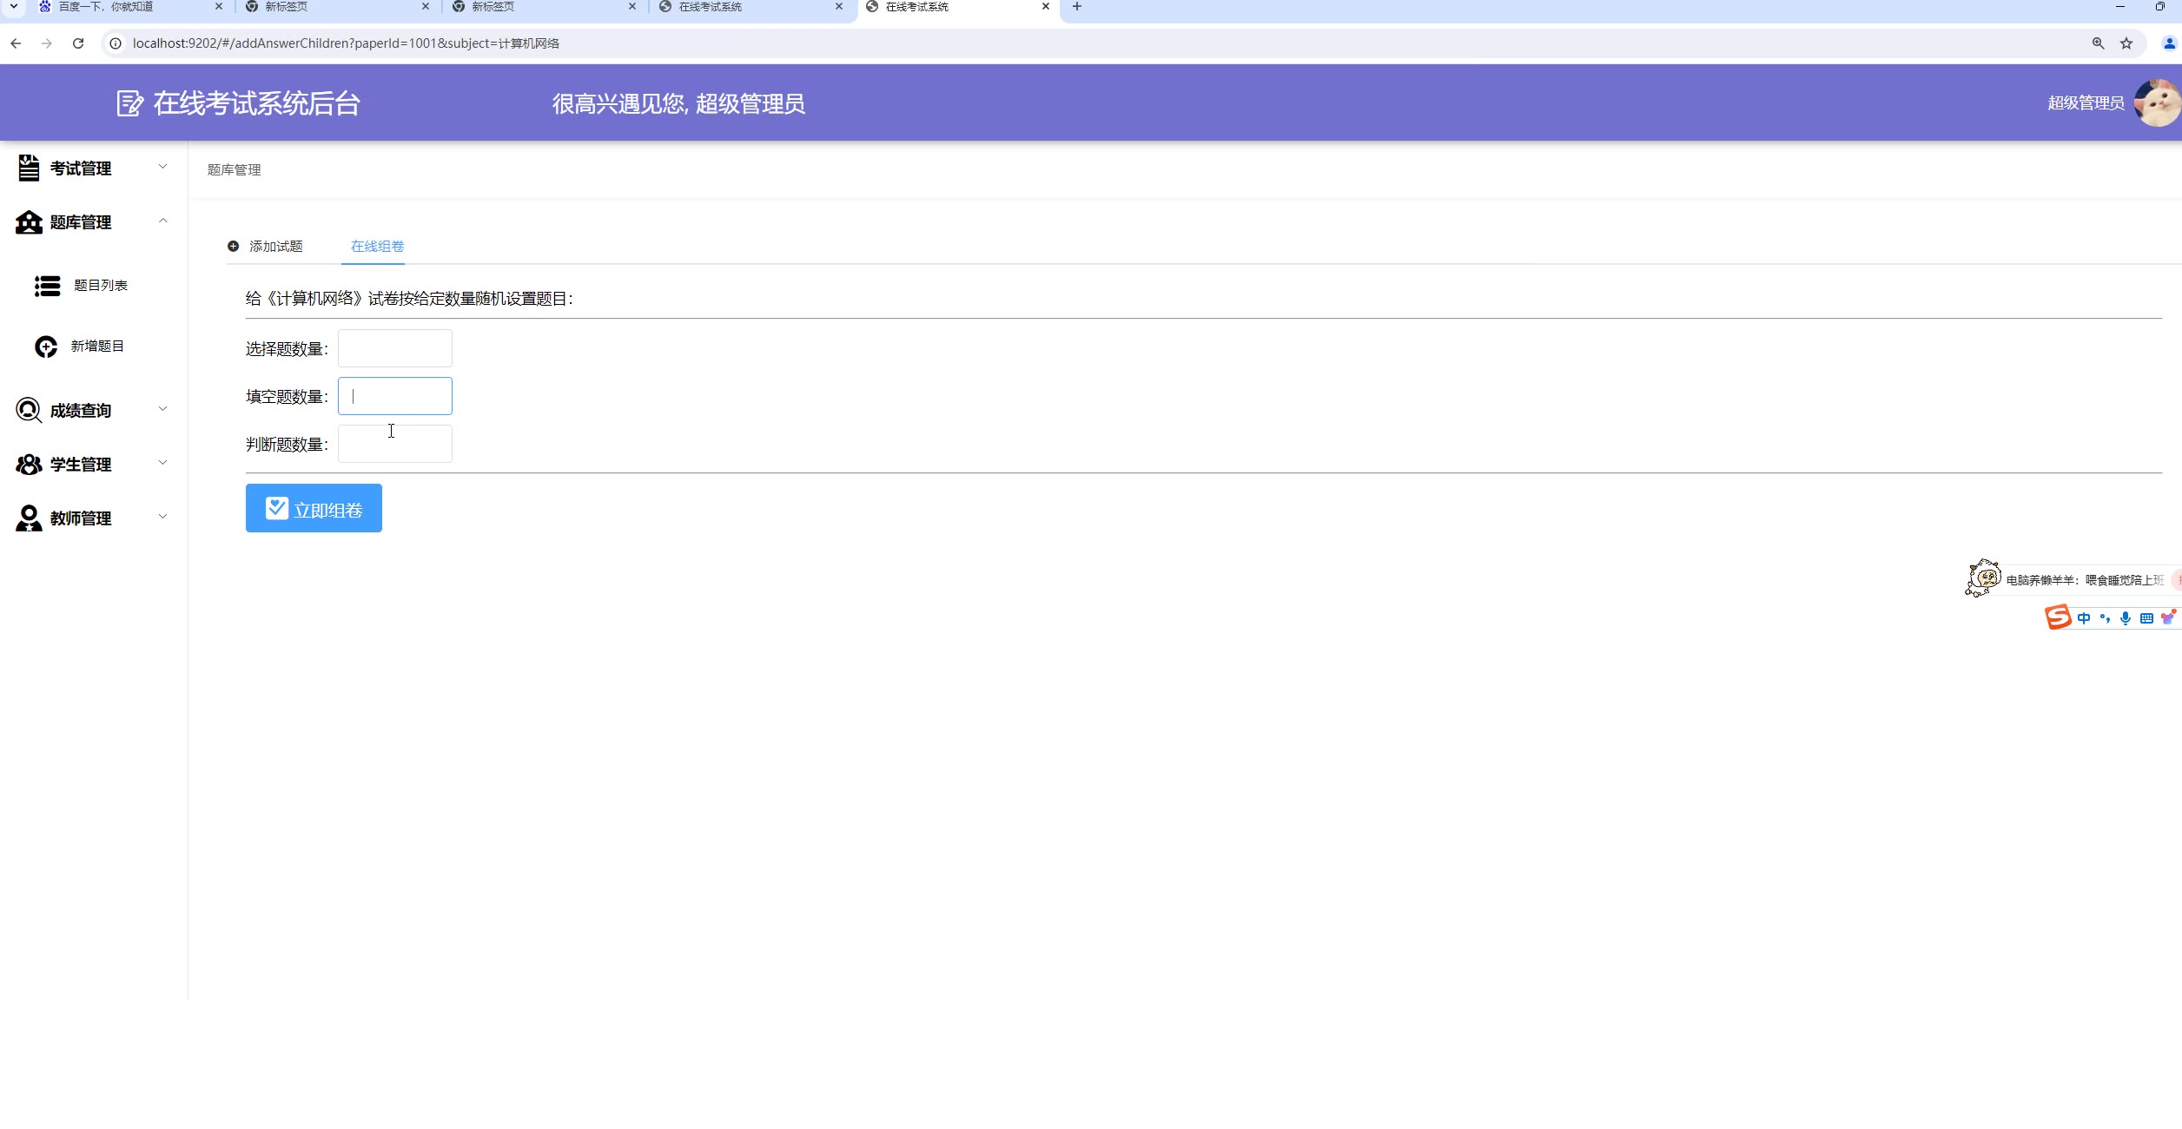Toggle Chinese/English mode 中 in IME bar
The image size is (2182, 1129).
click(2084, 618)
